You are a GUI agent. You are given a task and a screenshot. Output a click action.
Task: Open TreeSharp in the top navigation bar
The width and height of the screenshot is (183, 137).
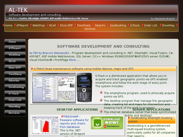(84, 25)
